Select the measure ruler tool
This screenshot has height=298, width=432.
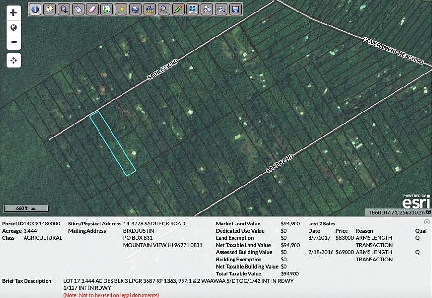tap(149, 10)
